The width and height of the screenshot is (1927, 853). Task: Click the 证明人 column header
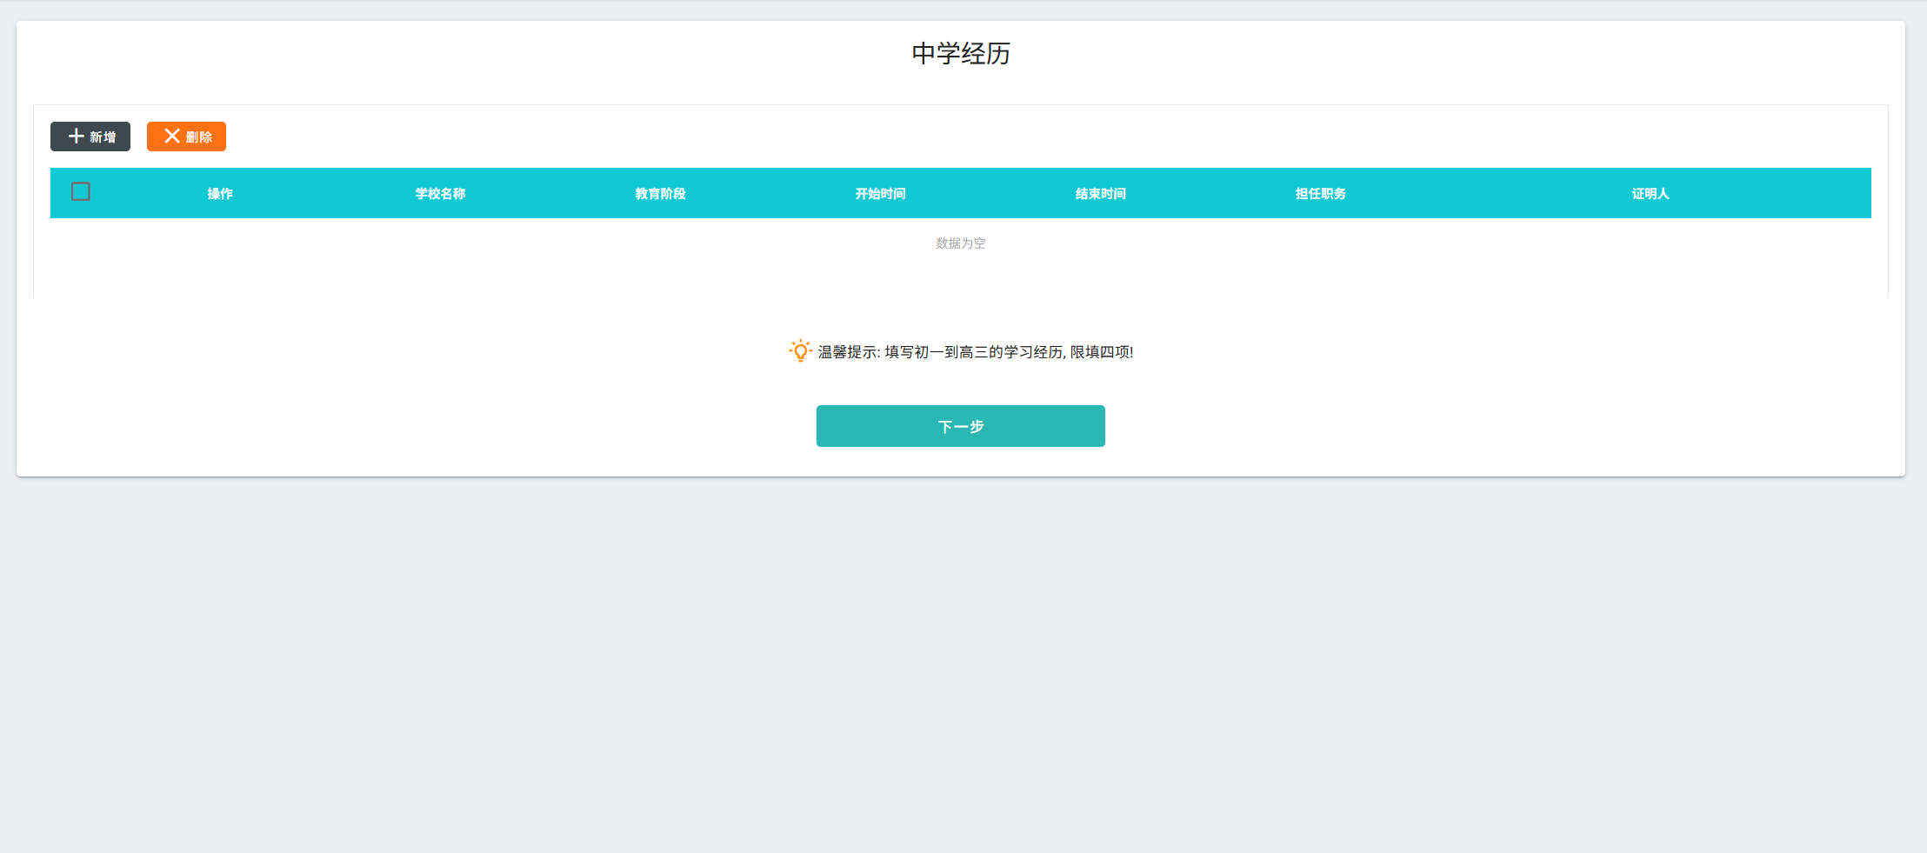pyautogui.click(x=1650, y=194)
